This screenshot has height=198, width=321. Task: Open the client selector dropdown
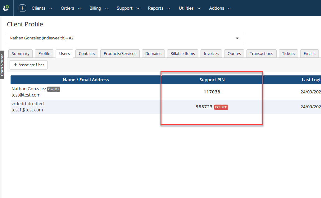125,38
